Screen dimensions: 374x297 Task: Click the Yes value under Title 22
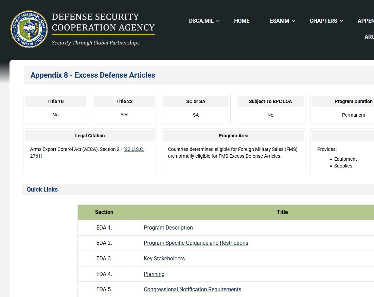124,115
